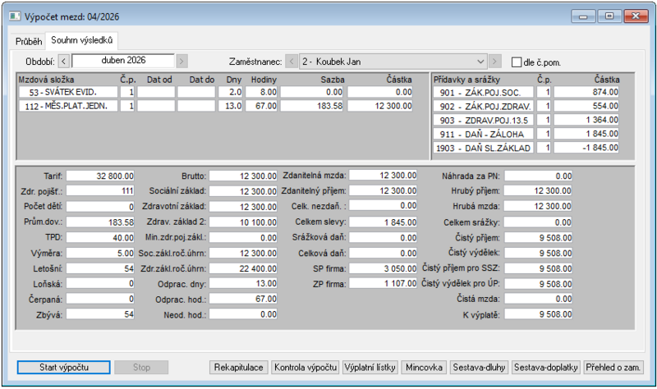Screen dimensions: 657x389
Task: Click the Období field showing duben 2026
Action: tap(123, 61)
